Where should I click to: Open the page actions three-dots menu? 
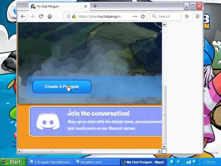pyautogui.click(x=135, y=16)
